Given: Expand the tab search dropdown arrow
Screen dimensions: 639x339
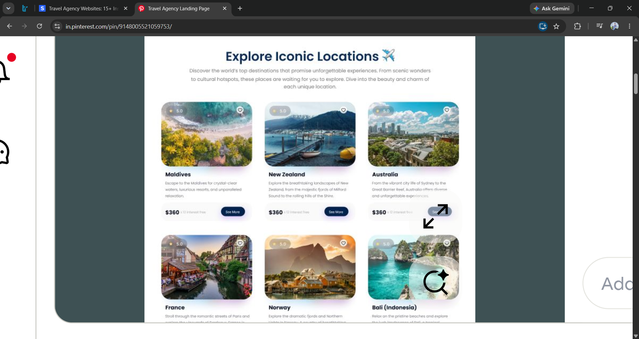Looking at the screenshot, I should coord(8,8).
